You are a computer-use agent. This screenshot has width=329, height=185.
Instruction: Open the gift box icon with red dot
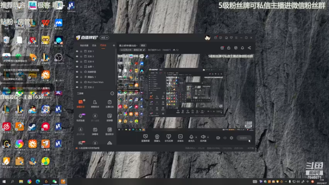coord(222,48)
